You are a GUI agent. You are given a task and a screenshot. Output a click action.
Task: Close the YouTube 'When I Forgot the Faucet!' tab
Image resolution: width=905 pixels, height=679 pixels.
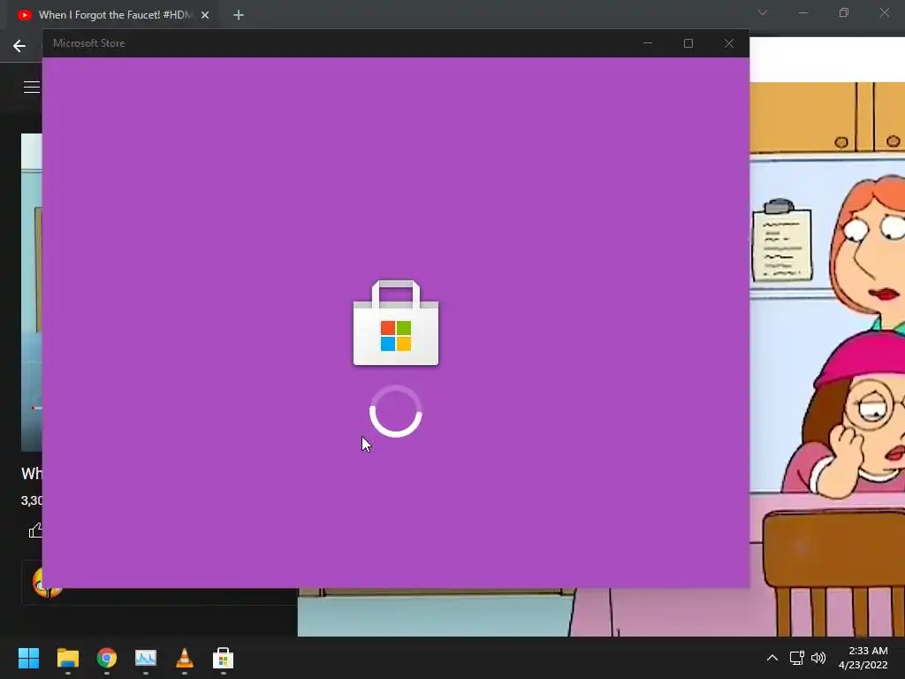click(205, 15)
